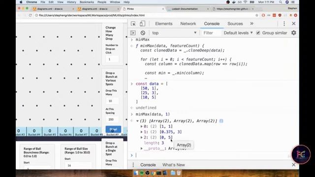Select the drawer Console tab
This screenshot has width=315, height=177.
[148, 165]
